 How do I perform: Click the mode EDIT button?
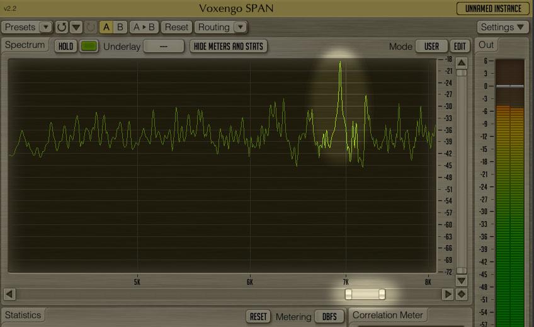(460, 47)
